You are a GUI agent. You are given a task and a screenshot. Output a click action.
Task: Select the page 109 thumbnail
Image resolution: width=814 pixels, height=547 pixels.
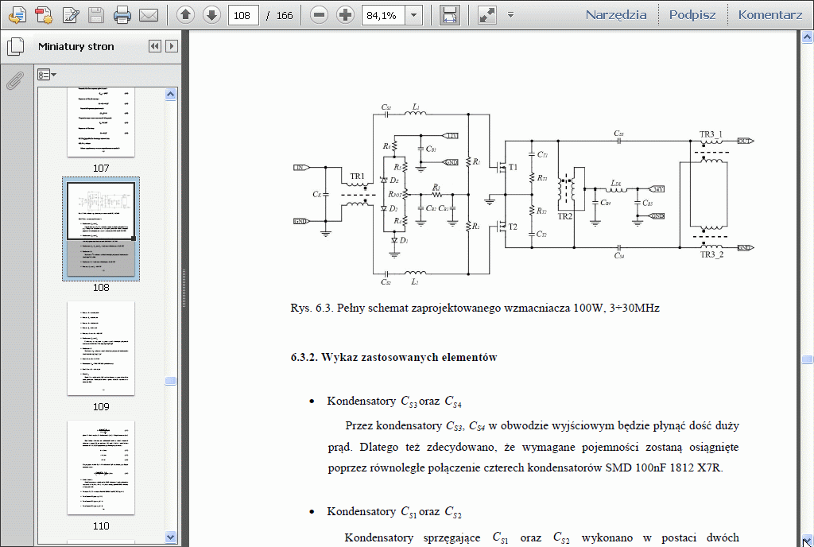[x=100, y=348]
